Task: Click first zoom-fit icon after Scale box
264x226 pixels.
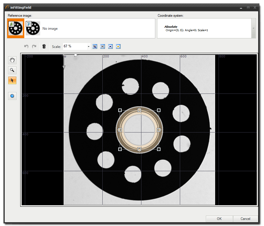Action: (x=95, y=46)
